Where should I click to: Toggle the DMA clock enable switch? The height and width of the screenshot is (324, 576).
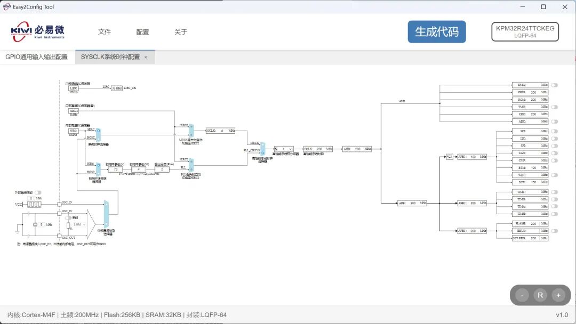554,85
